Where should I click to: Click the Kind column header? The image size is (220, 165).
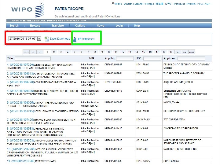click(x=92, y=58)
